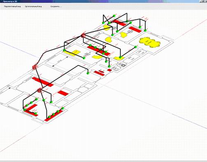This screenshot has width=207, height=162.
Task: Select the yellow rectangular desk in middle room
Action: click(x=75, y=52)
